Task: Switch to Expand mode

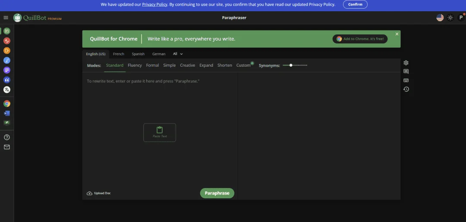Action: pos(206,65)
